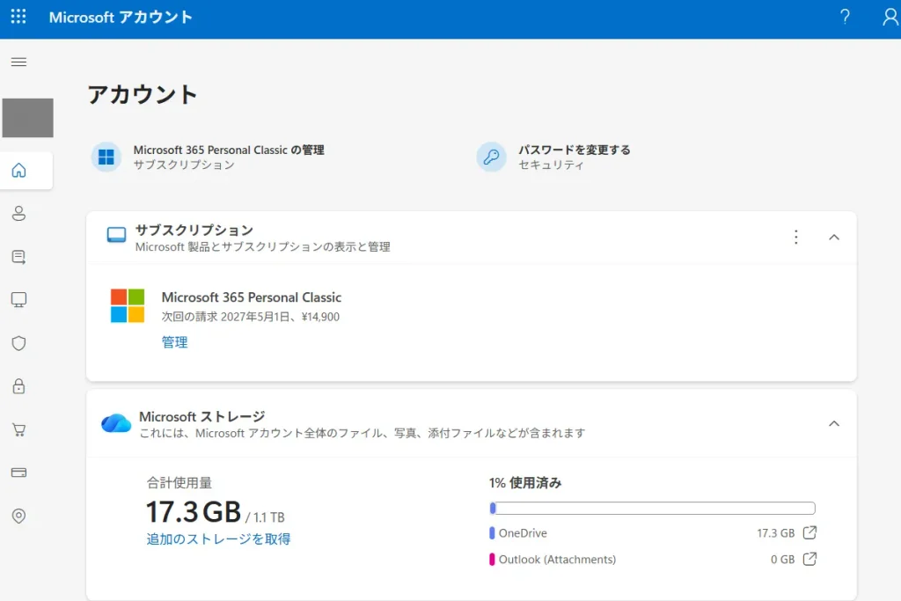This screenshot has width=901, height=601.
Task: Click the 管理 link under Microsoft 365
Action: 175,342
